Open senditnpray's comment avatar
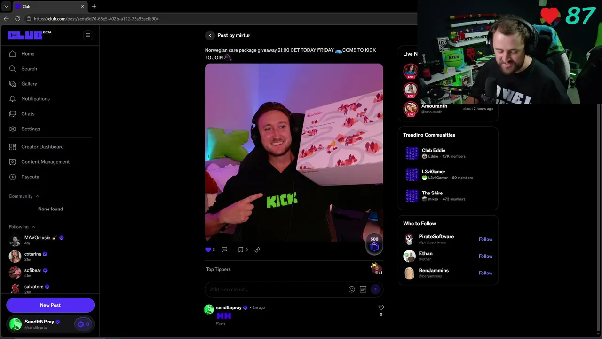Screen dimensions: 602x339 (209, 309)
